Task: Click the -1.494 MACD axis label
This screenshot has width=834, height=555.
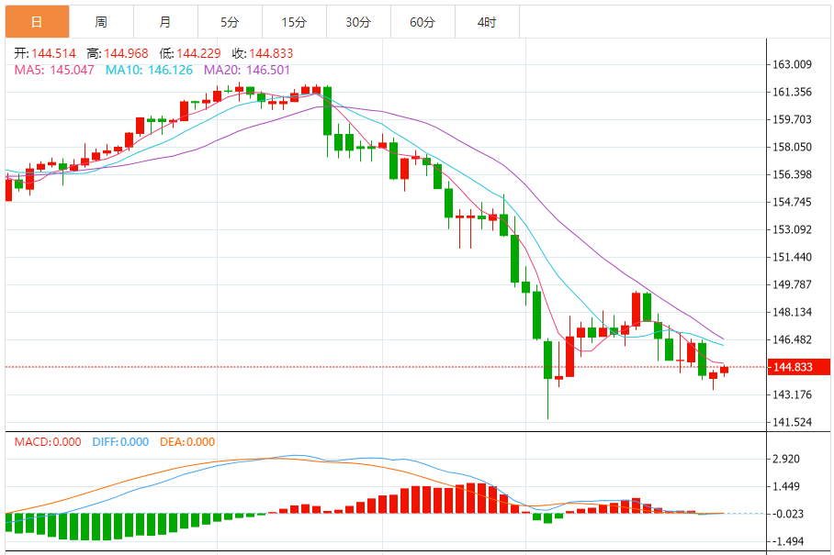Action: [788, 542]
